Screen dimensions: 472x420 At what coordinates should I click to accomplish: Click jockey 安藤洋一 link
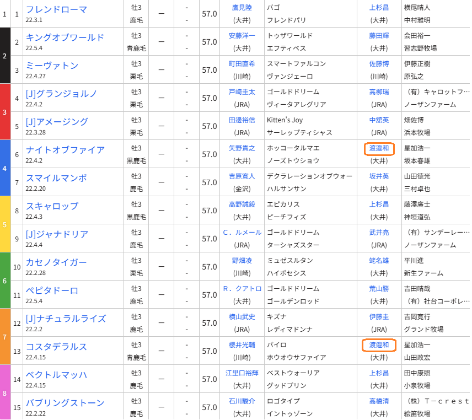(242, 35)
